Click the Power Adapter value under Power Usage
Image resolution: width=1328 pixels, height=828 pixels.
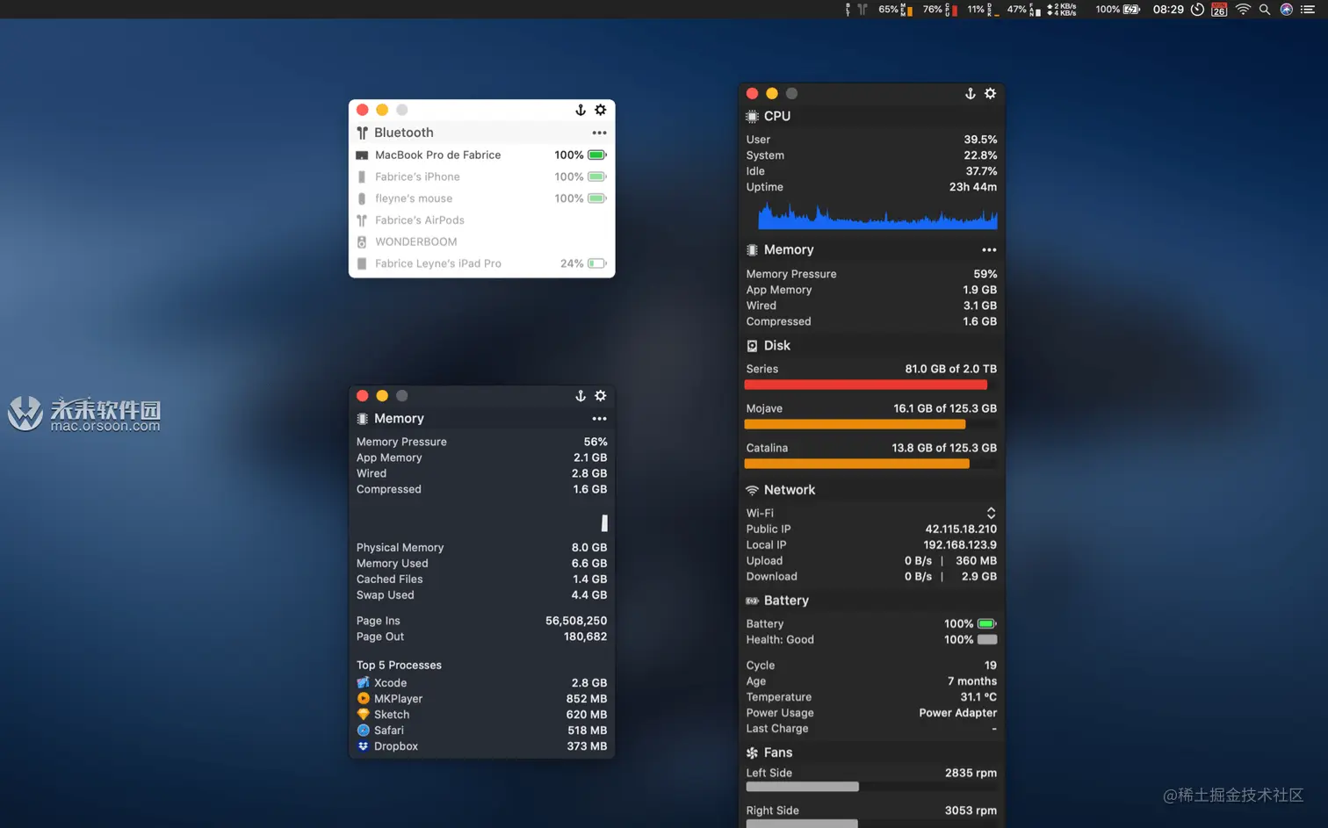coord(958,713)
